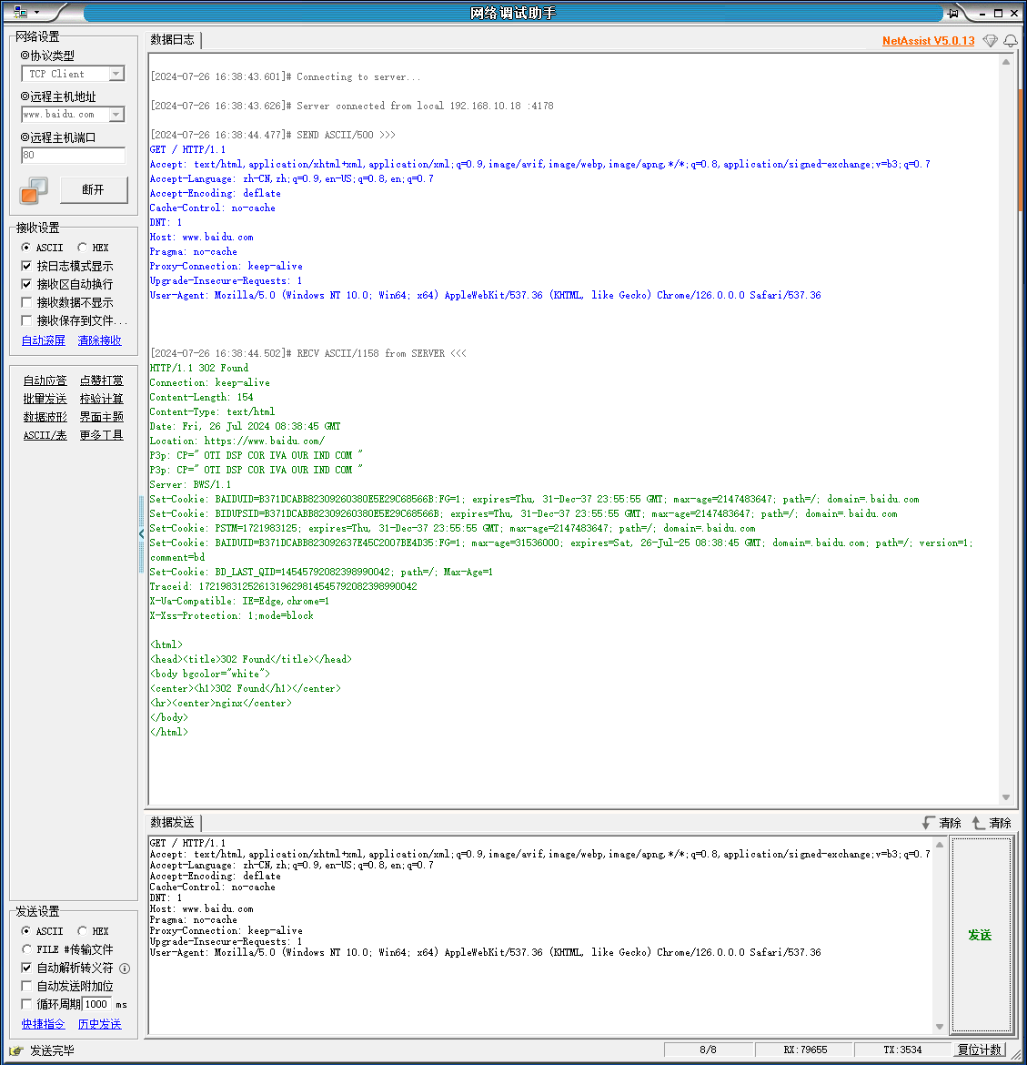Image resolution: width=1027 pixels, height=1065 pixels.
Task: Open the 自动应答 tool
Action: point(45,380)
